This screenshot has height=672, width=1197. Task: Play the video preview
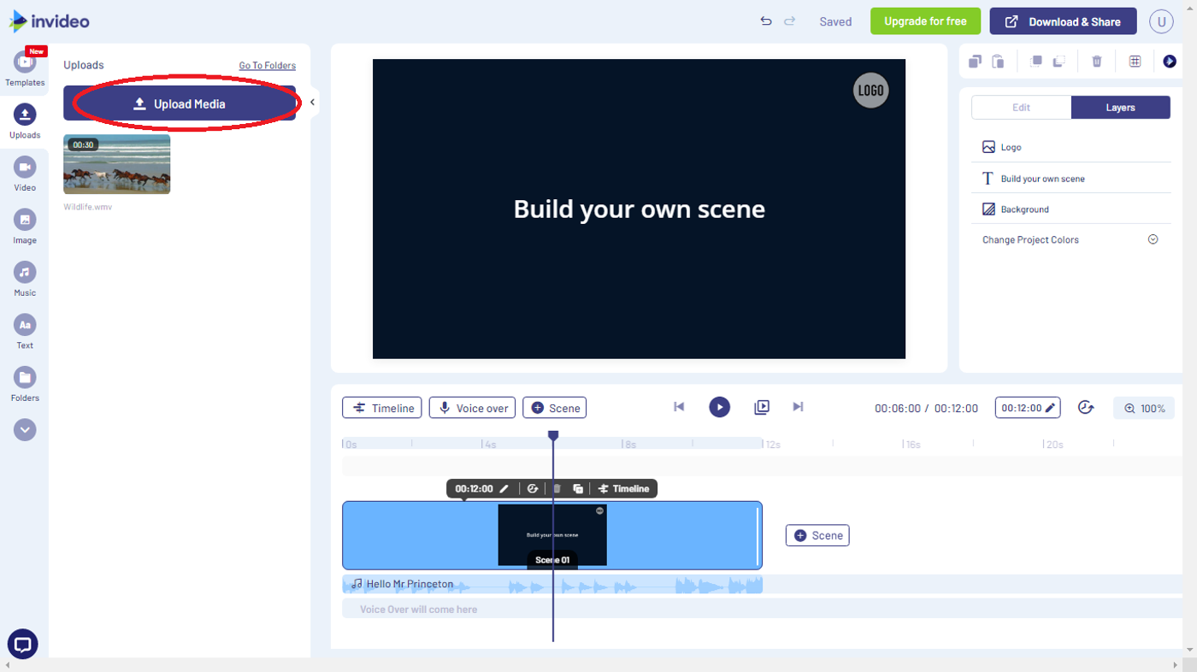[719, 407]
